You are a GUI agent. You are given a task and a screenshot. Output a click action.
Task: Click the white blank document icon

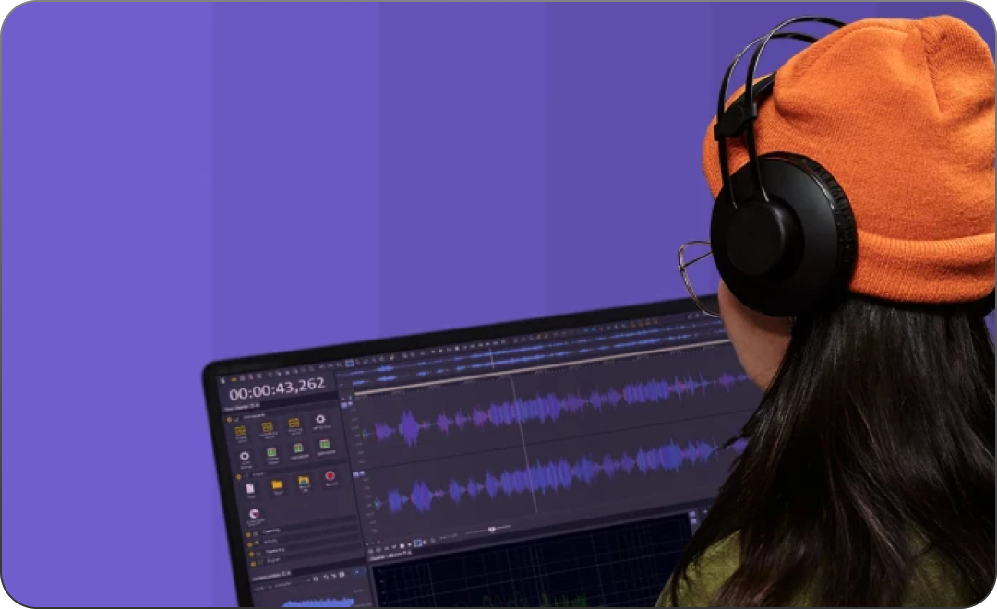tap(250, 488)
